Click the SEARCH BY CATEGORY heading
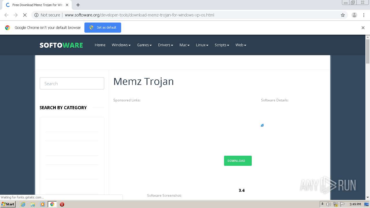 click(63, 107)
